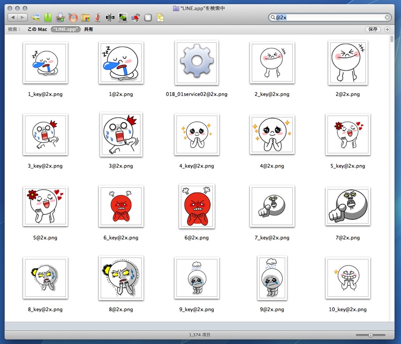Select the 7@2x.png pointing sticker thumbnail
Screen dimensions: 401x344
[348, 207]
